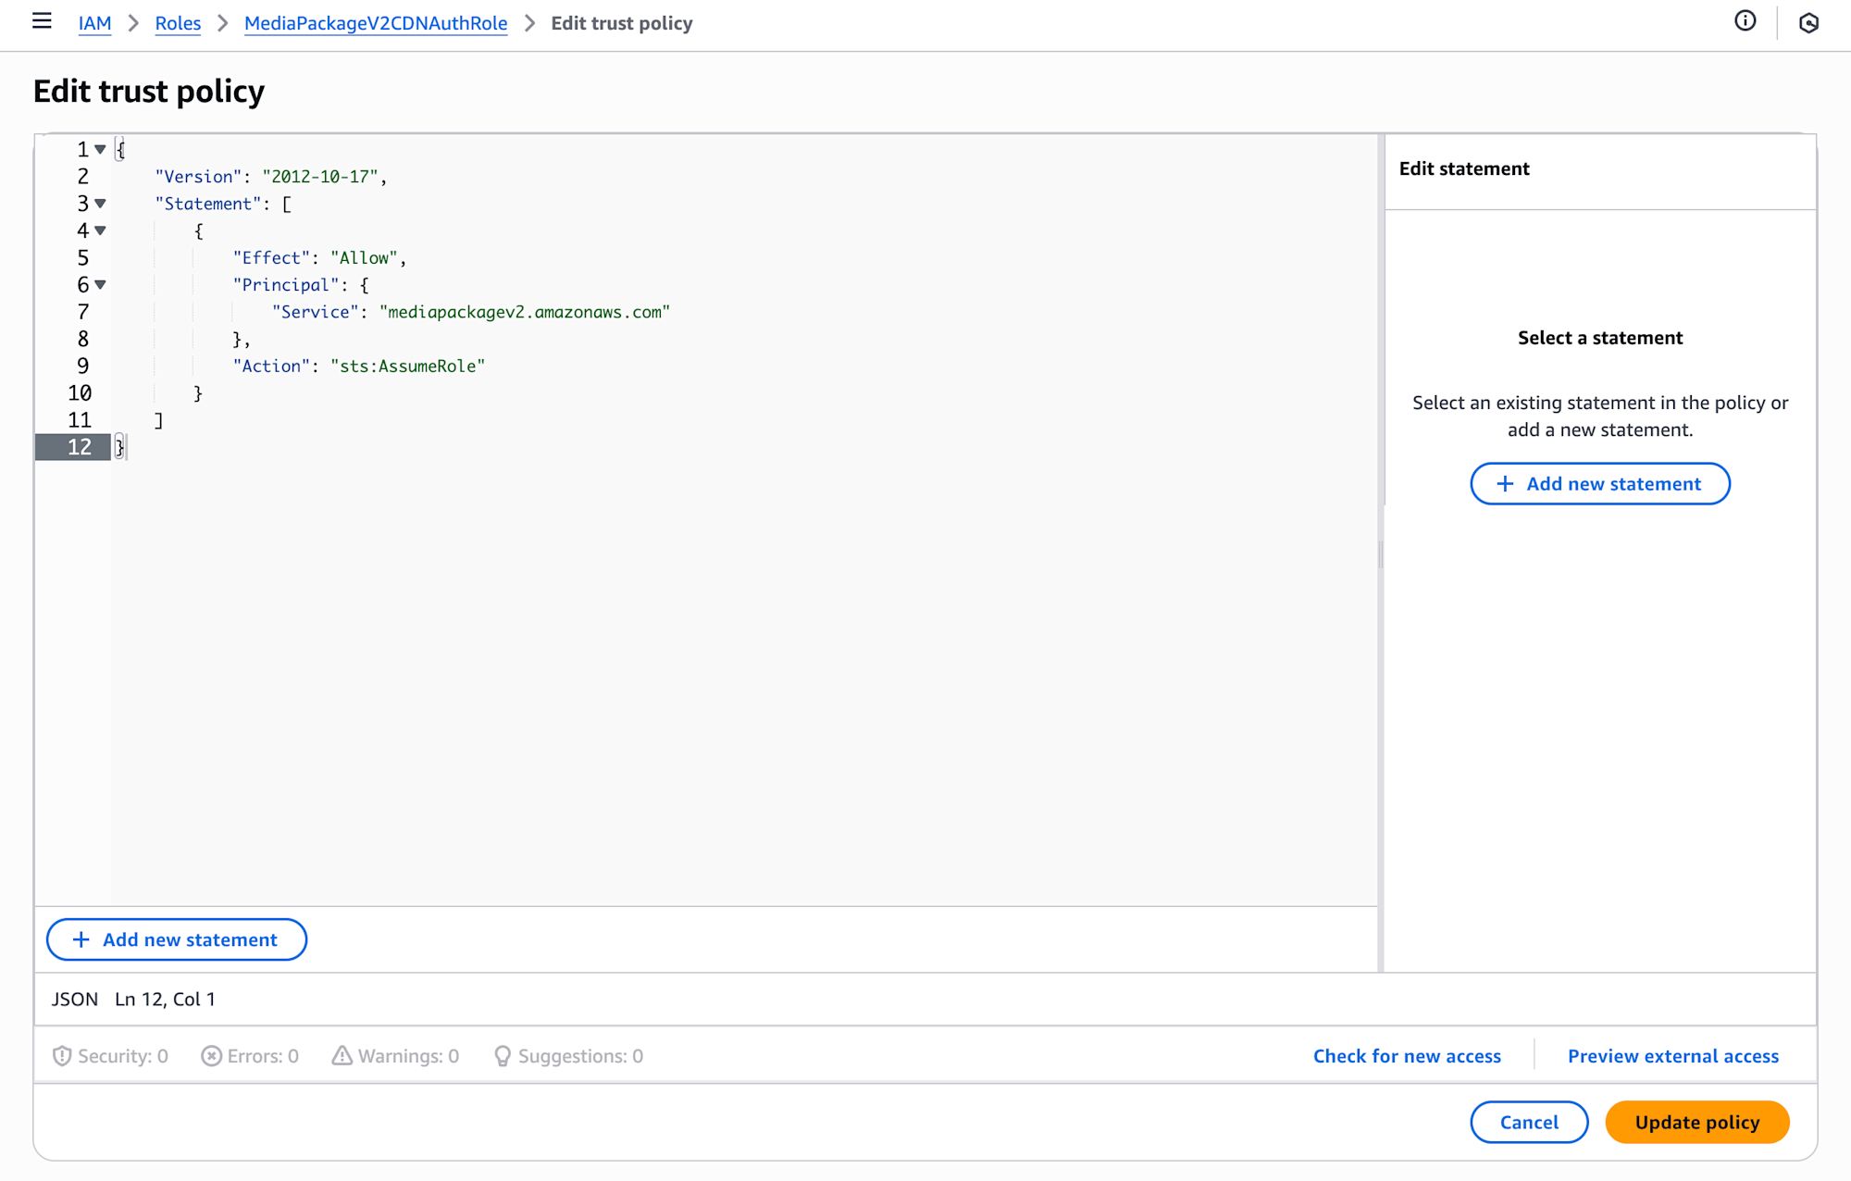
Task: Collapse the fold arrow on line 1
Action: point(100,149)
